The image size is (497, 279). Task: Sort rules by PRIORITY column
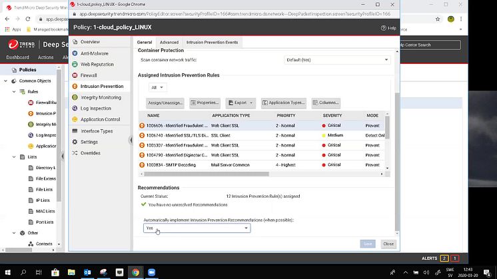click(x=286, y=116)
